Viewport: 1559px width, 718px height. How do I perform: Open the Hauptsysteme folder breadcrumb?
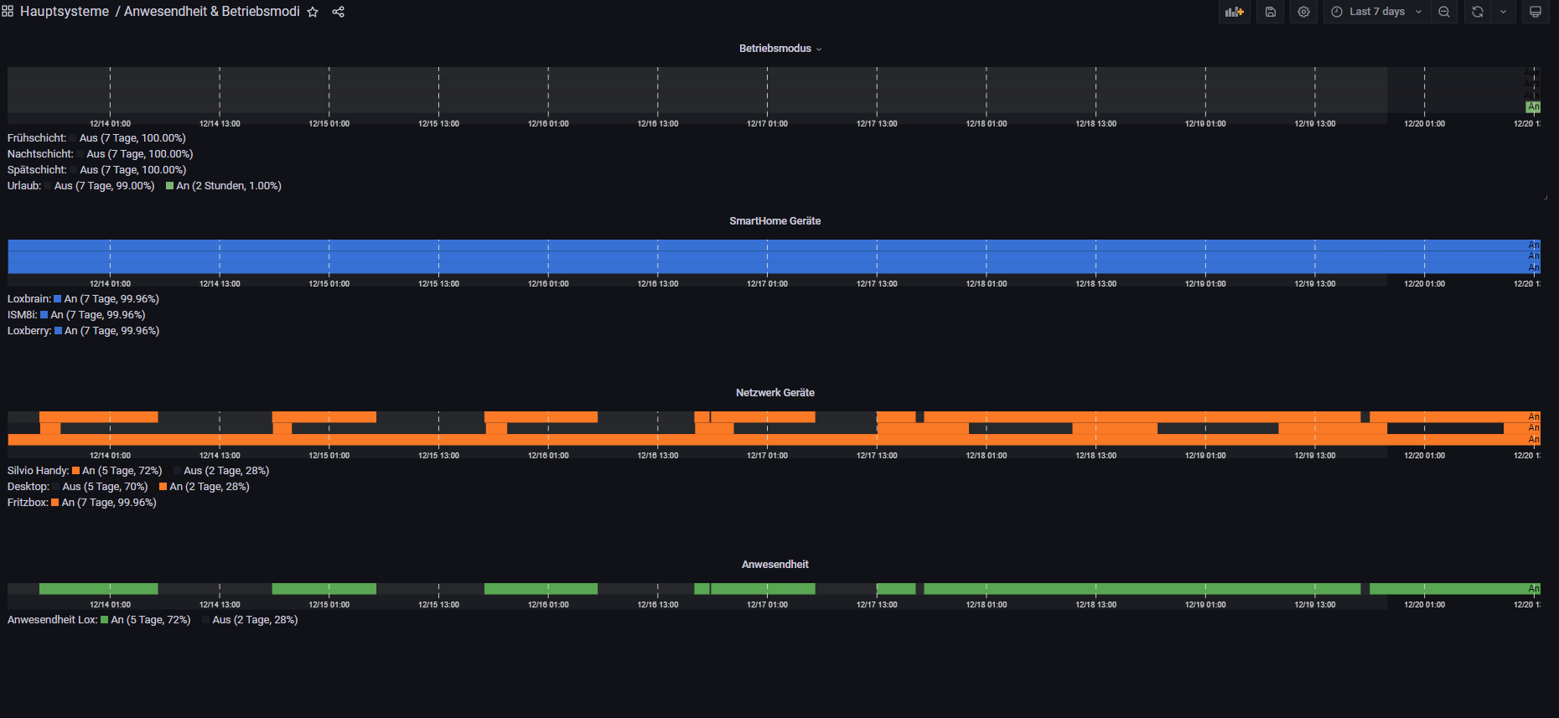65,12
